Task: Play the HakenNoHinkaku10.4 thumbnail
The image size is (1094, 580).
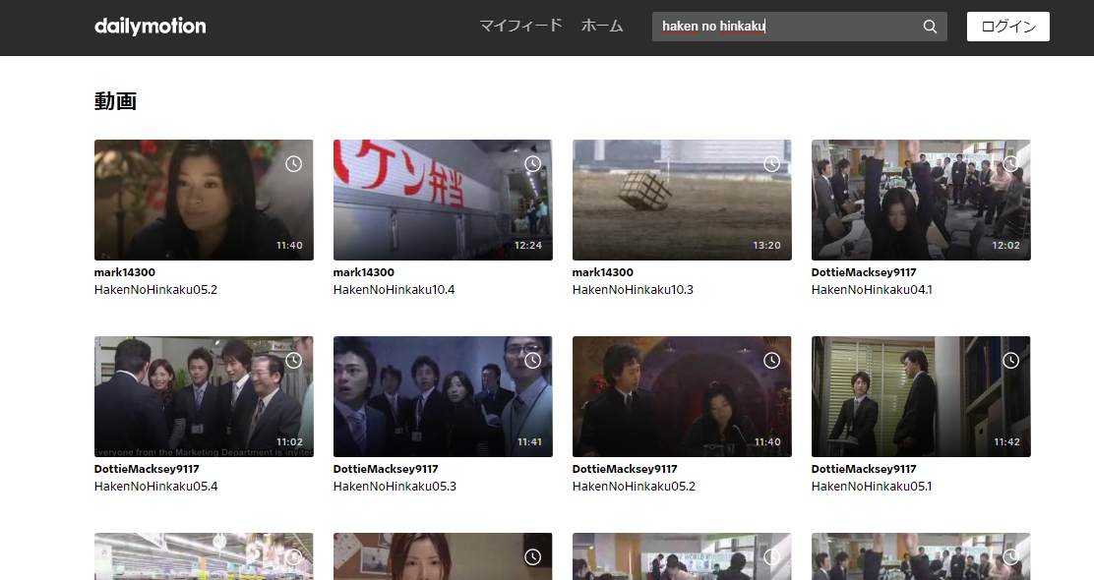Action: [443, 201]
